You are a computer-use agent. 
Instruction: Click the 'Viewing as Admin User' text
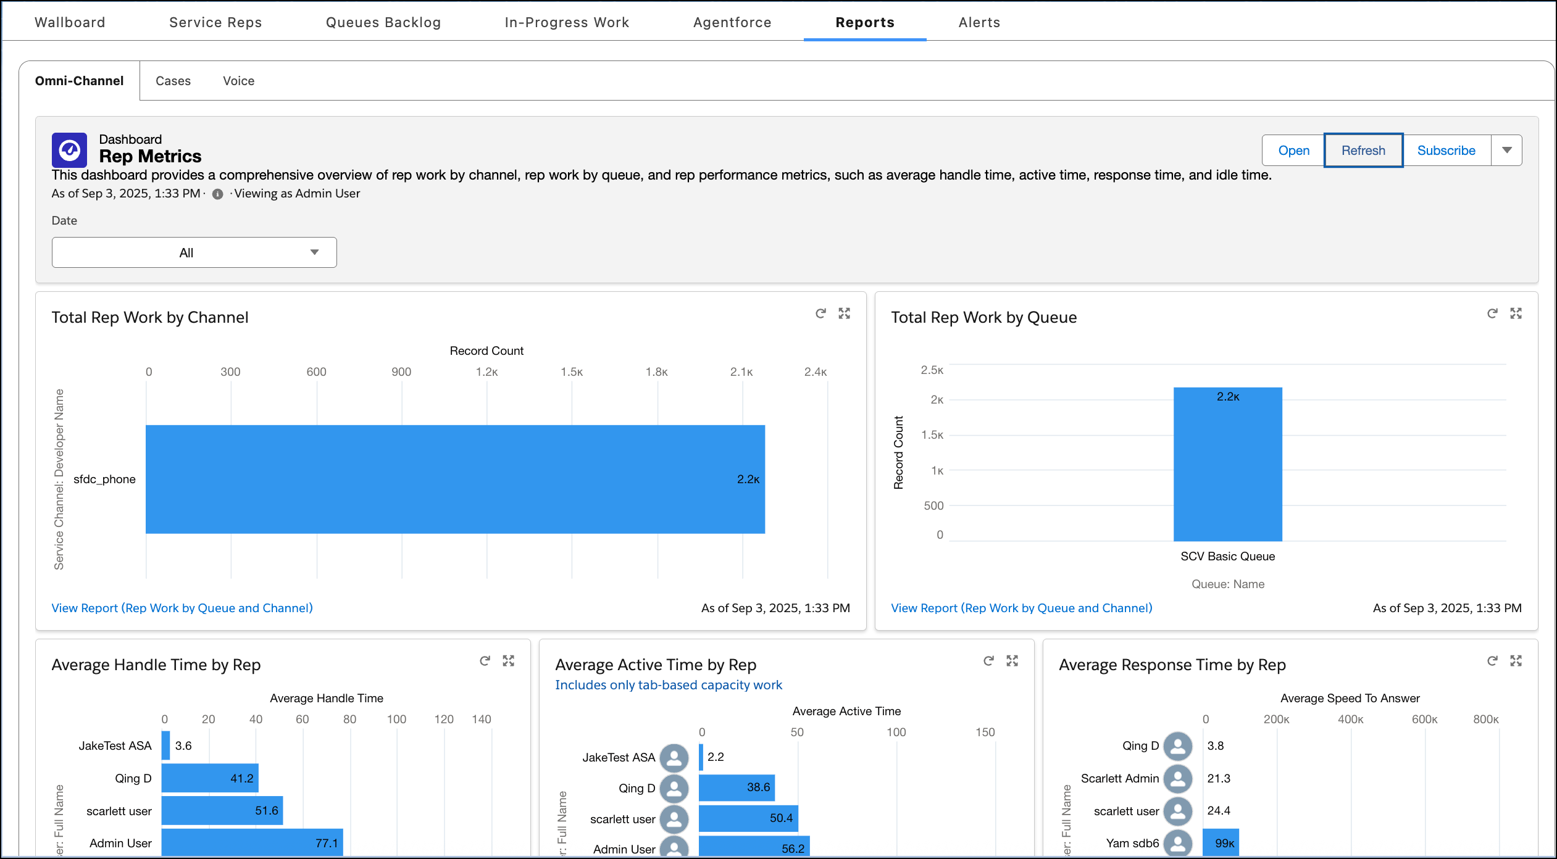tap(297, 193)
